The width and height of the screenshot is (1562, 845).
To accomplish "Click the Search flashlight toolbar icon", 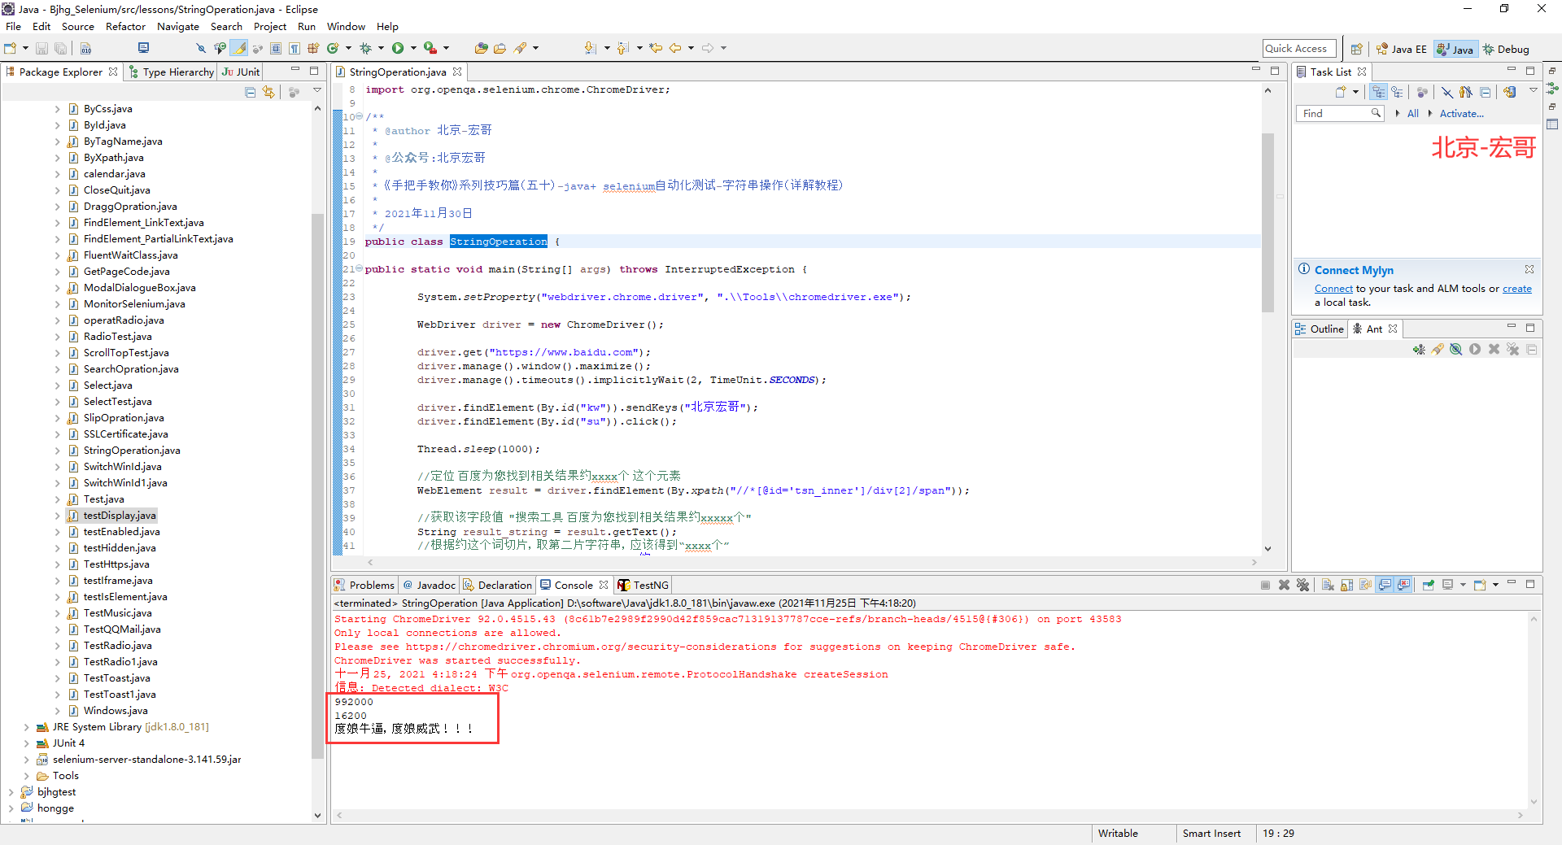I will (521, 48).
